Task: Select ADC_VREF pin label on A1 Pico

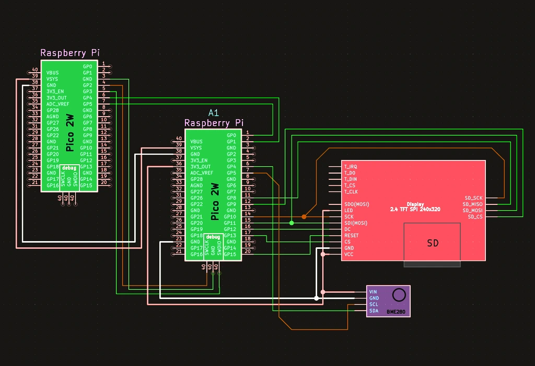Action: 202,173
